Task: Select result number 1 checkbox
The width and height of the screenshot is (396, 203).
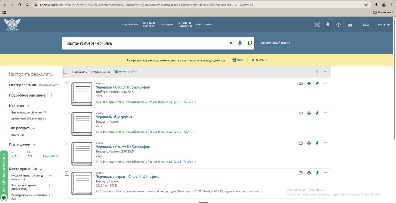Action: coord(67,84)
